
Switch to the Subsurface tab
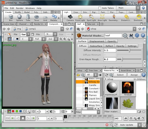tap(96, 46)
